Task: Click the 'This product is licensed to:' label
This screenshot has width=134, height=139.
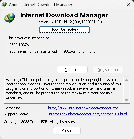Action: coord(29,38)
